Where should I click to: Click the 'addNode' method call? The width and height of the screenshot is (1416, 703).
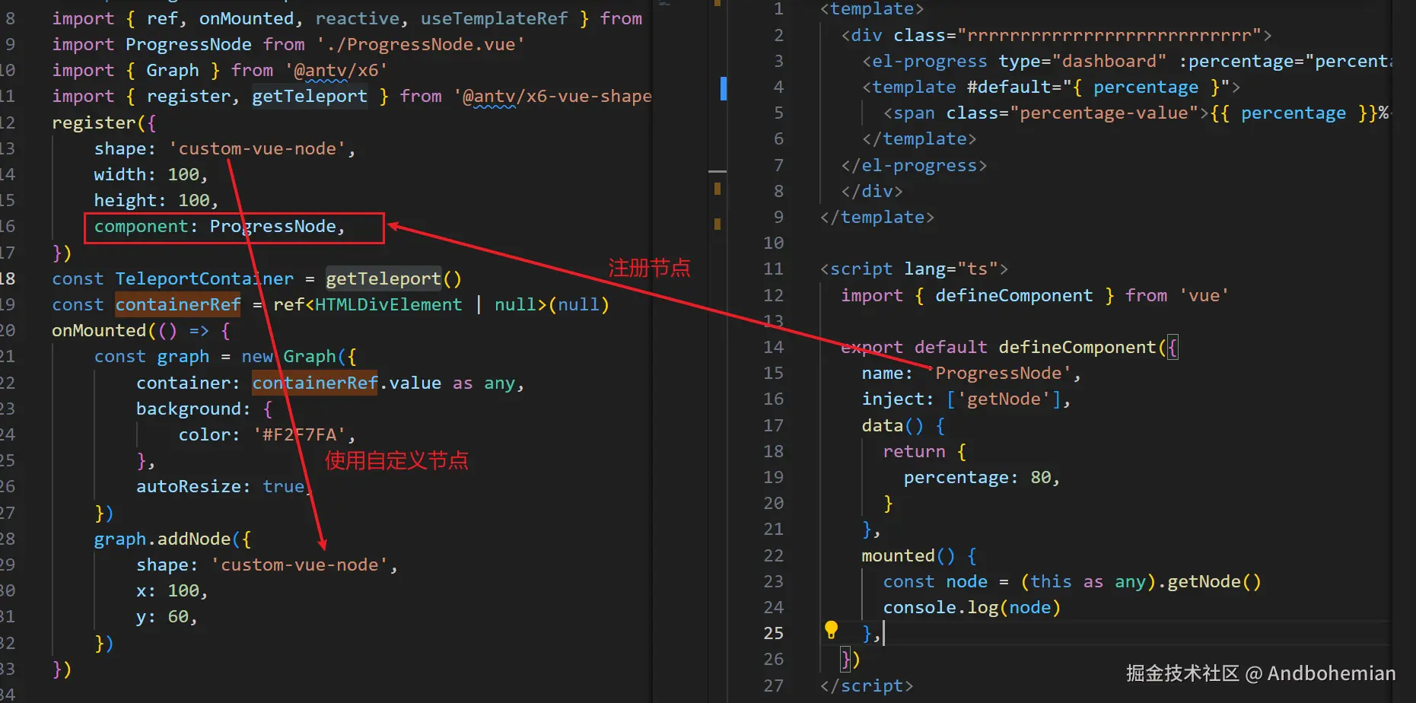pos(194,539)
